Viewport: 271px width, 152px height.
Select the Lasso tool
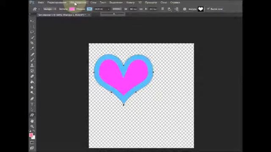[x=32, y=32]
